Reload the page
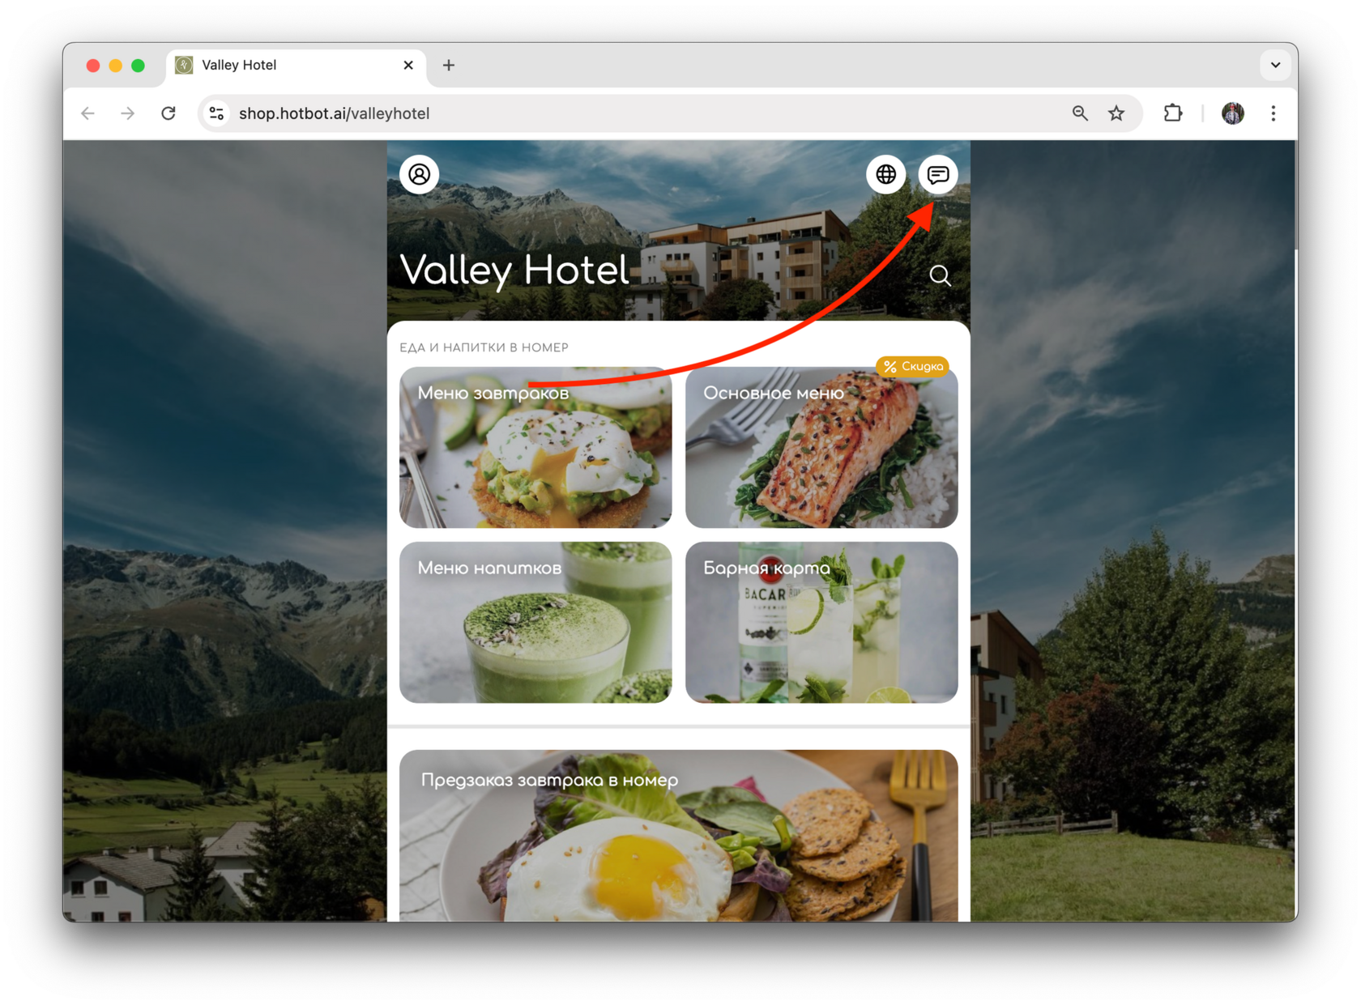This screenshot has width=1361, height=1005. (x=169, y=113)
